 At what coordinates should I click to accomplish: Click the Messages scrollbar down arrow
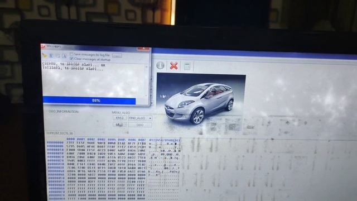146,95
